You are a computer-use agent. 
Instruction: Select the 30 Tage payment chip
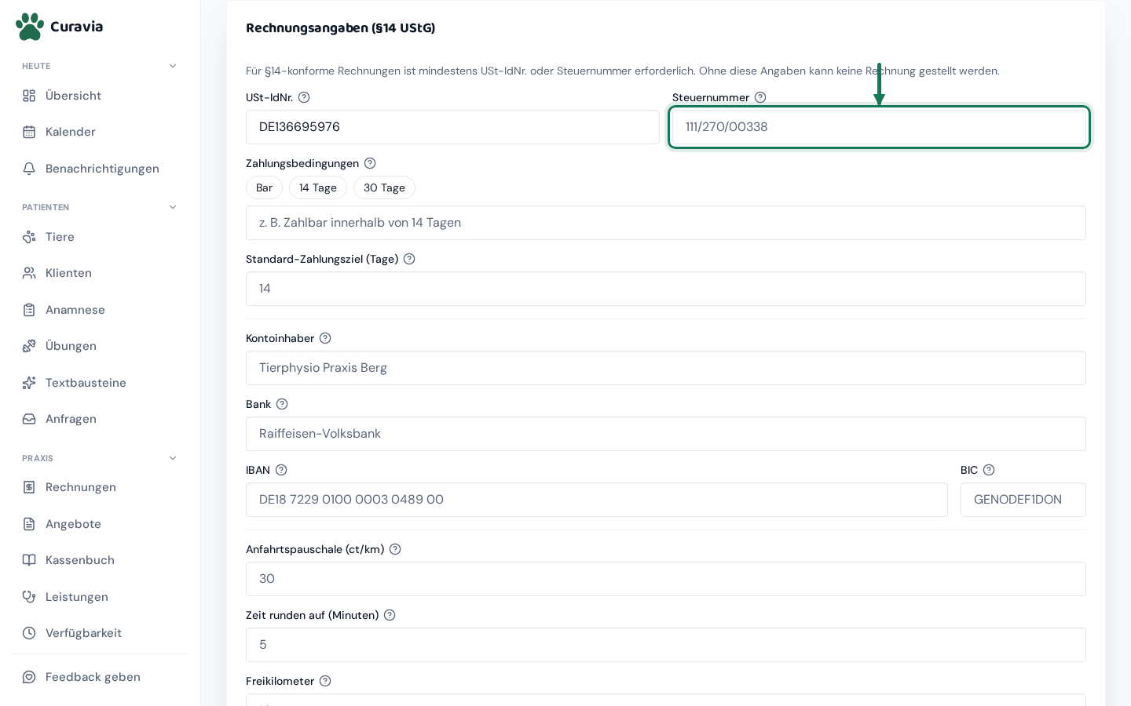point(384,187)
